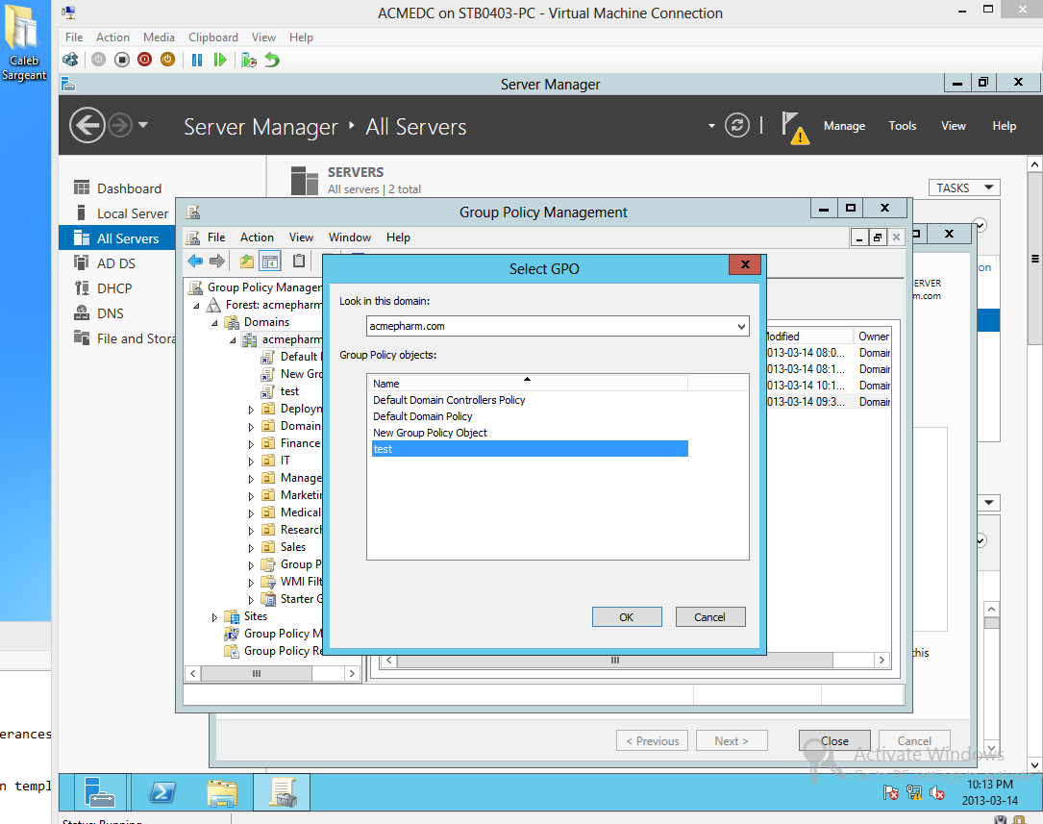Screen dimensions: 1043x824
Task: Pause the virtual machine
Action: pyautogui.click(x=197, y=60)
